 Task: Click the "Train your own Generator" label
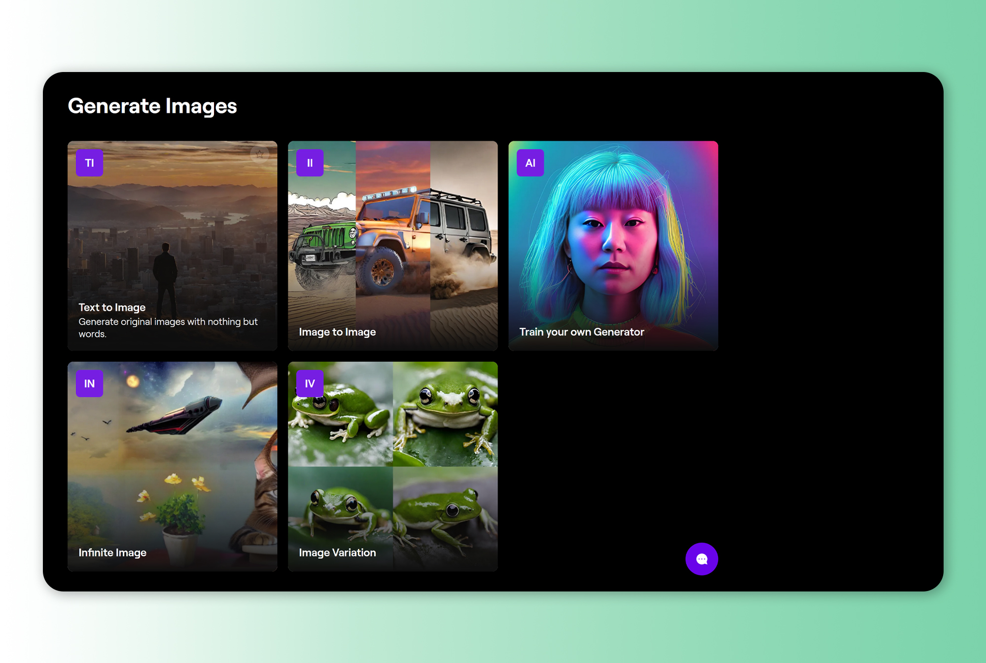pyautogui.click(x=582, y=332)
